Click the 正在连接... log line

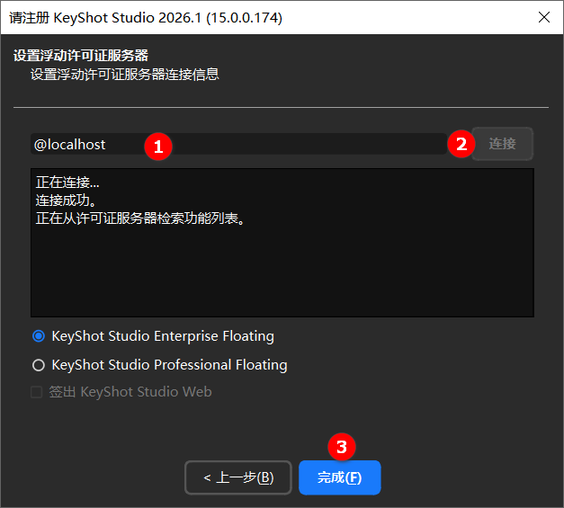(x=67, y=183)
